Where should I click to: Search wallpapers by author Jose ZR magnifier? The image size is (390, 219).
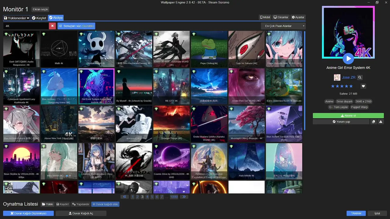click(x=360, y=78)
